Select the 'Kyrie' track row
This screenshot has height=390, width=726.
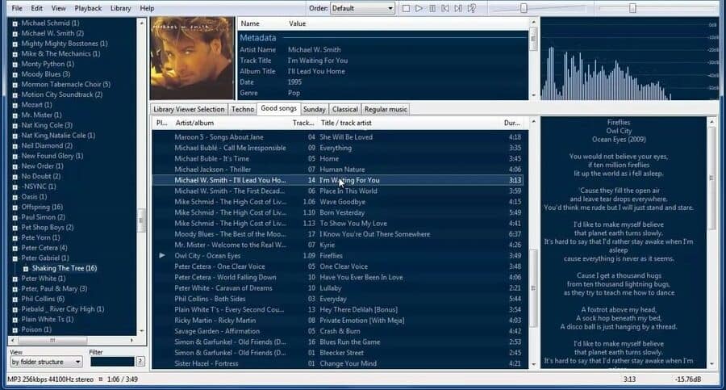338,245
